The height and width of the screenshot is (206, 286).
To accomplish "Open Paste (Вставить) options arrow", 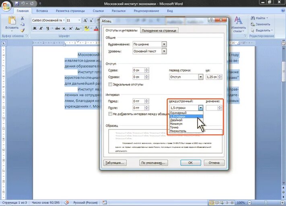I will [x=12, y=31].
